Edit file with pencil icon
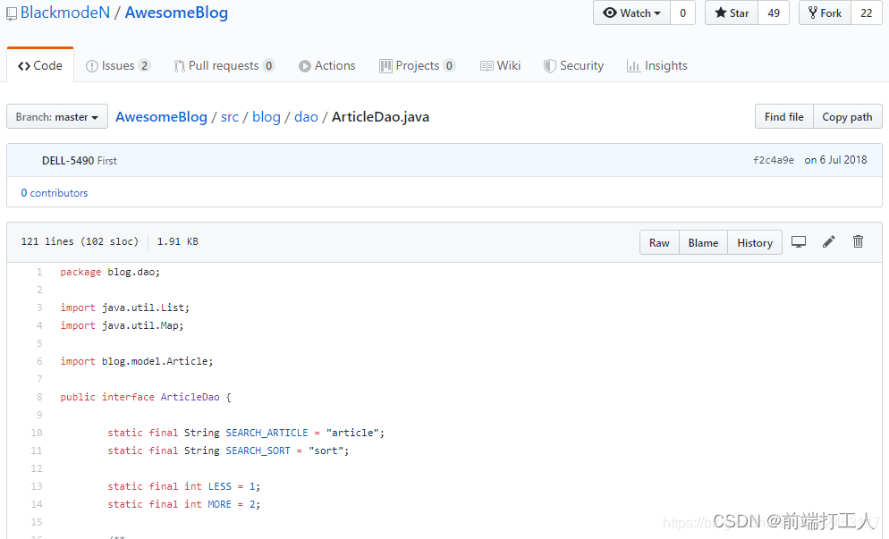The height and width of the screenshot is (539, 889). click(x=828, y=242)
